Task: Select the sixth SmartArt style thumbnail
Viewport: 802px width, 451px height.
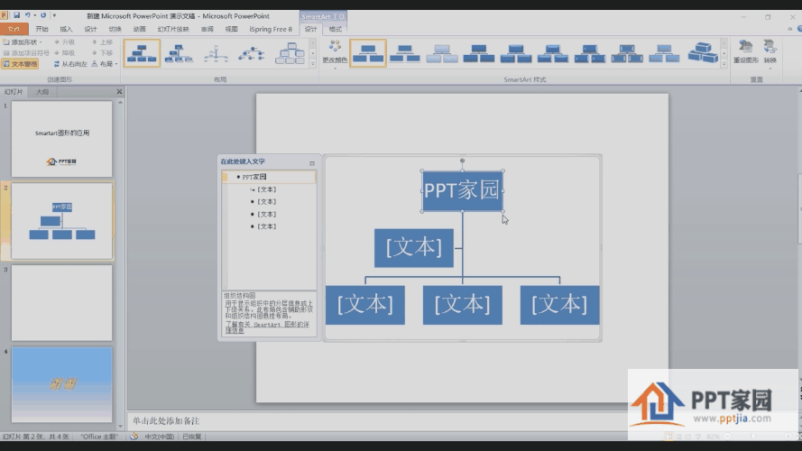Action: (553, 53)
